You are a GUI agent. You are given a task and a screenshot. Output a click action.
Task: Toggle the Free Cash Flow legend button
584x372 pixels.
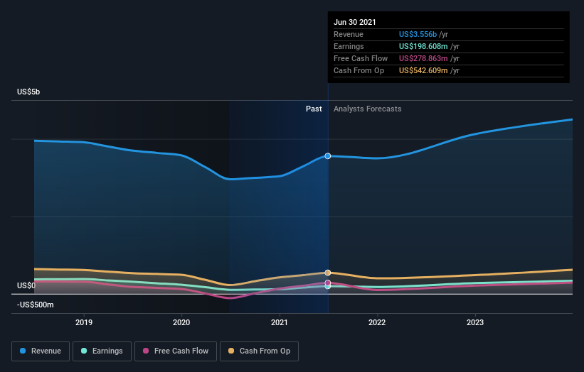[176, 351]
